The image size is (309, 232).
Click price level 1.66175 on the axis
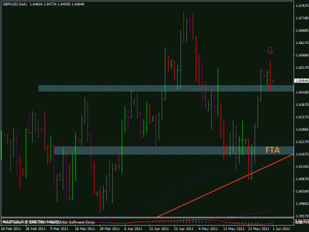[x=302, y=43]
